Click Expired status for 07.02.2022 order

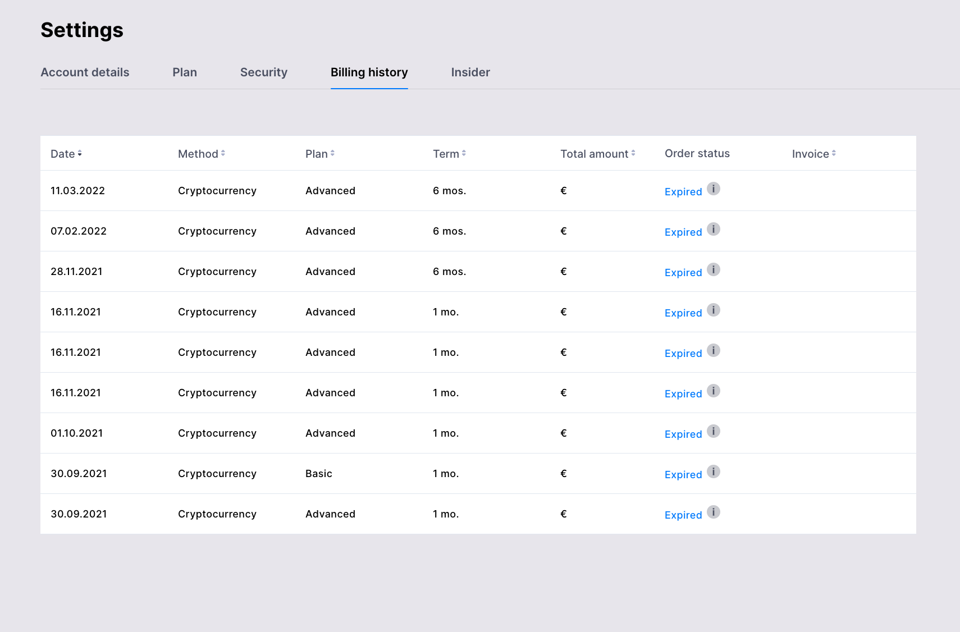pos(683,232)
